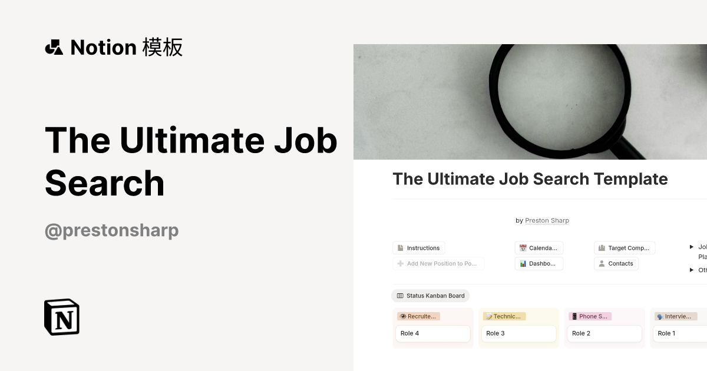707x371 pixels.
Task: Click the eye icon on Recruiter tag
Action: [x=404, y=316]
